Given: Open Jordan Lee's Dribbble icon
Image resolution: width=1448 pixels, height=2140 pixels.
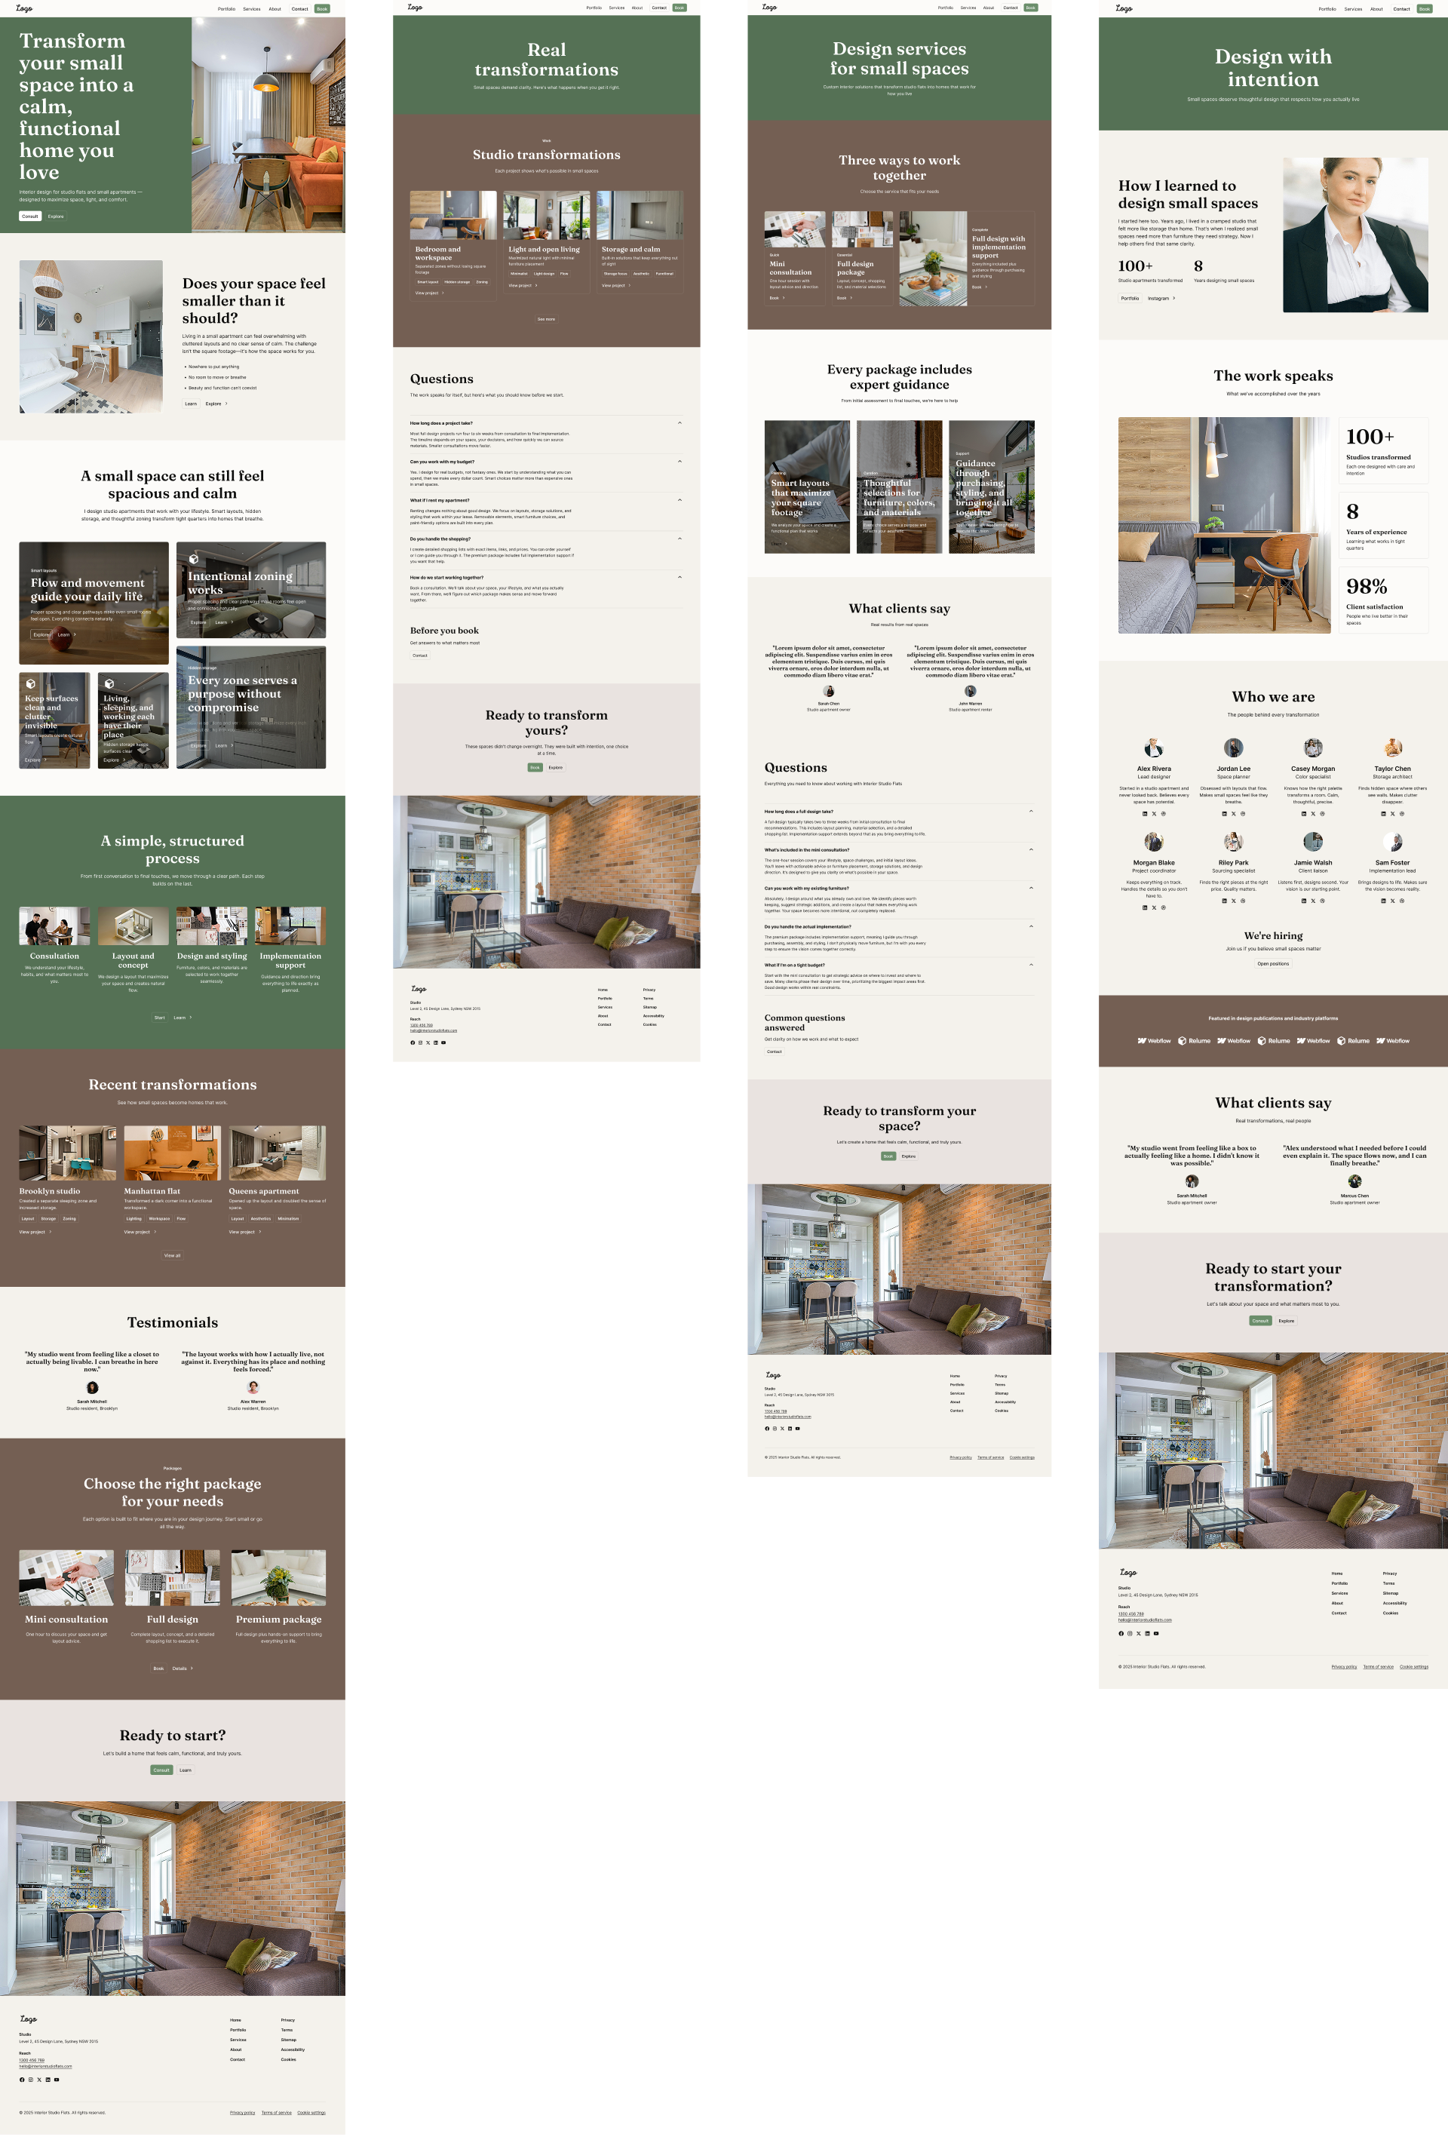Looking at the screenshot, I should point(1243,814).
